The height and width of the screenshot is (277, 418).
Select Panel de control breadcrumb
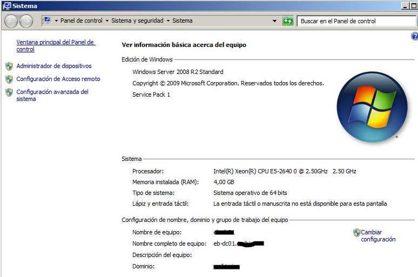point(82,21)
